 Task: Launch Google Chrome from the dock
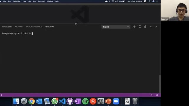pyautogui.click(x=32, y=101)
